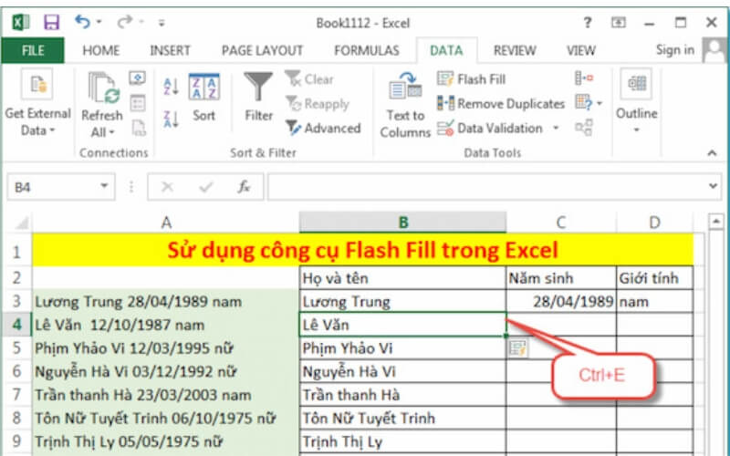Select column B header
The height and width of the screenshot is (456, 730).
(402, 222)
